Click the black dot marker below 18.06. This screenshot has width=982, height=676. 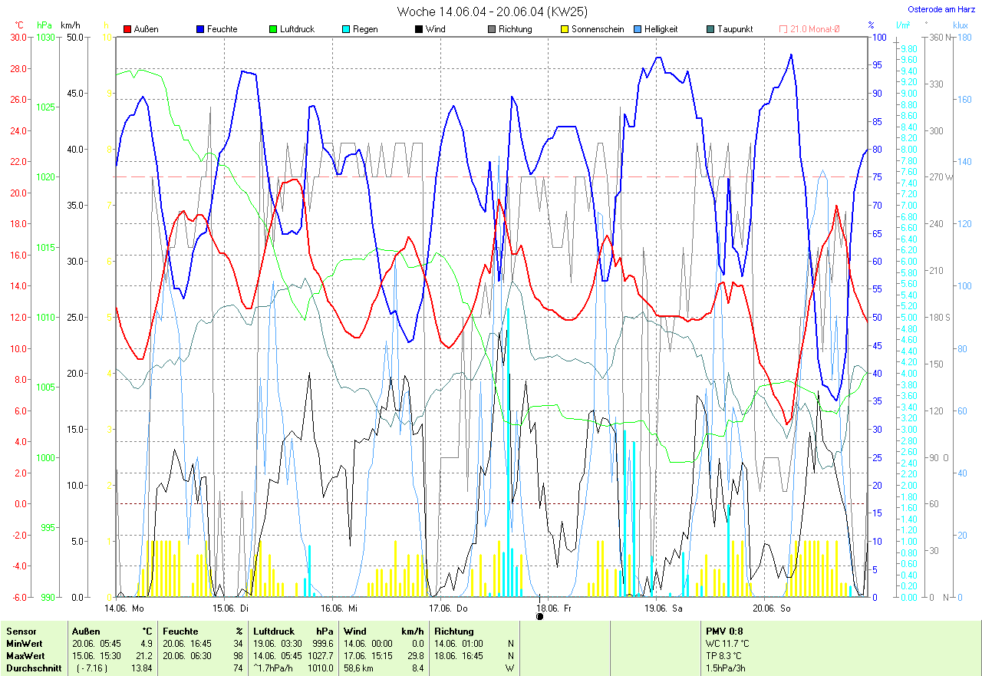coord(539,615)
